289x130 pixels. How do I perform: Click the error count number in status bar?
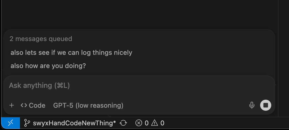pyautogui.click(x=146, y=123)
